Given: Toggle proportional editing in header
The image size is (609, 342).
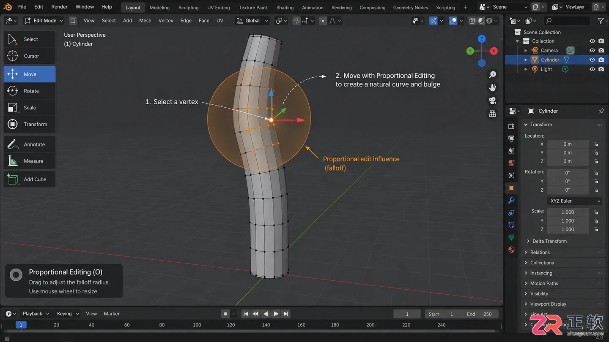Looking at the screenshot, I should point(323,21).
